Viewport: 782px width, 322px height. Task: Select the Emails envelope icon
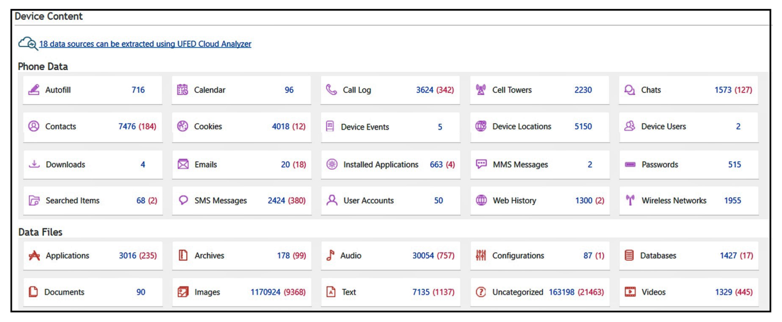(183, 164)
